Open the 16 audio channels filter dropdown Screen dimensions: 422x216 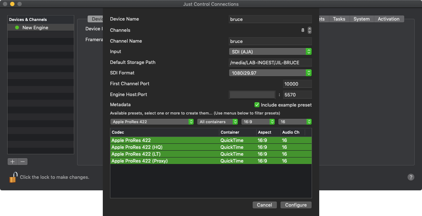tap(295, 122)
